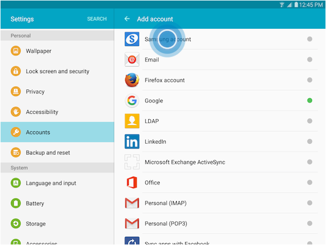Choose Google account option
The width and height of the screenshot is (326, 245).
coord(220,101)
